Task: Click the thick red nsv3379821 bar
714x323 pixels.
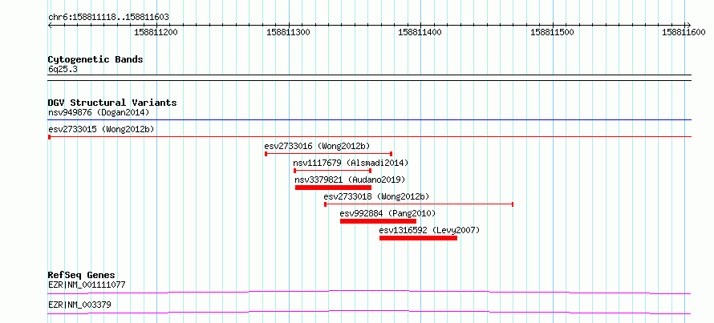Action: pos(333,188)
